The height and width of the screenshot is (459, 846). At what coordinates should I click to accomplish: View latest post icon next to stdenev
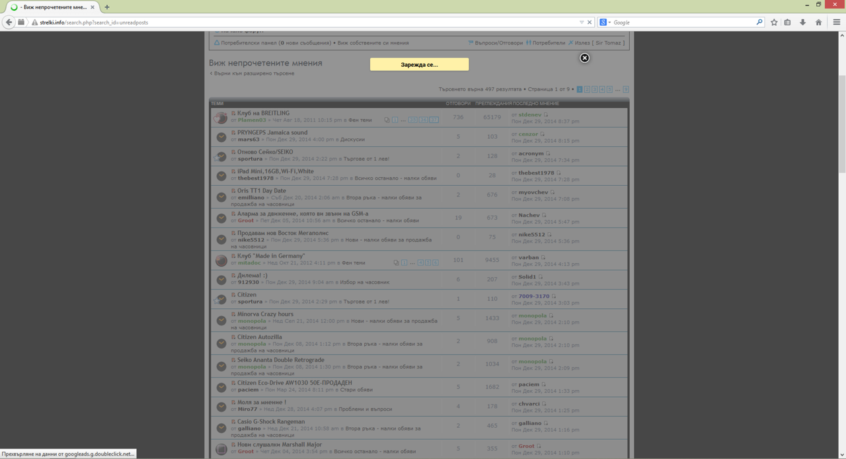[x=546, y=115]
